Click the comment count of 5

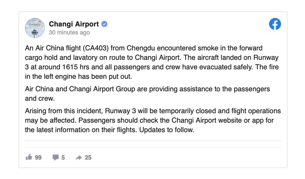63,157
